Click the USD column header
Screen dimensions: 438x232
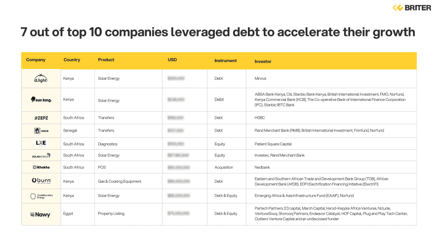click(172, 60)
